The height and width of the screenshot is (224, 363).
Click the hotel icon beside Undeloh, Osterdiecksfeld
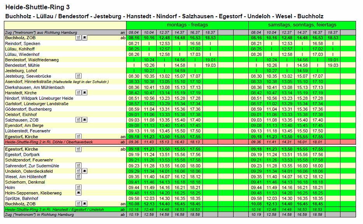(84, 171)
